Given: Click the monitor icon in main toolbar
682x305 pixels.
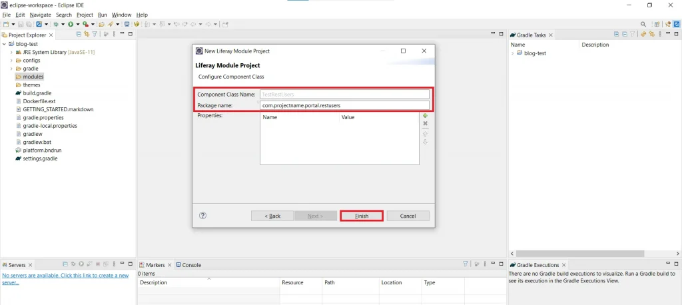Looking at the screenshot, I should (x=127, y=25).
